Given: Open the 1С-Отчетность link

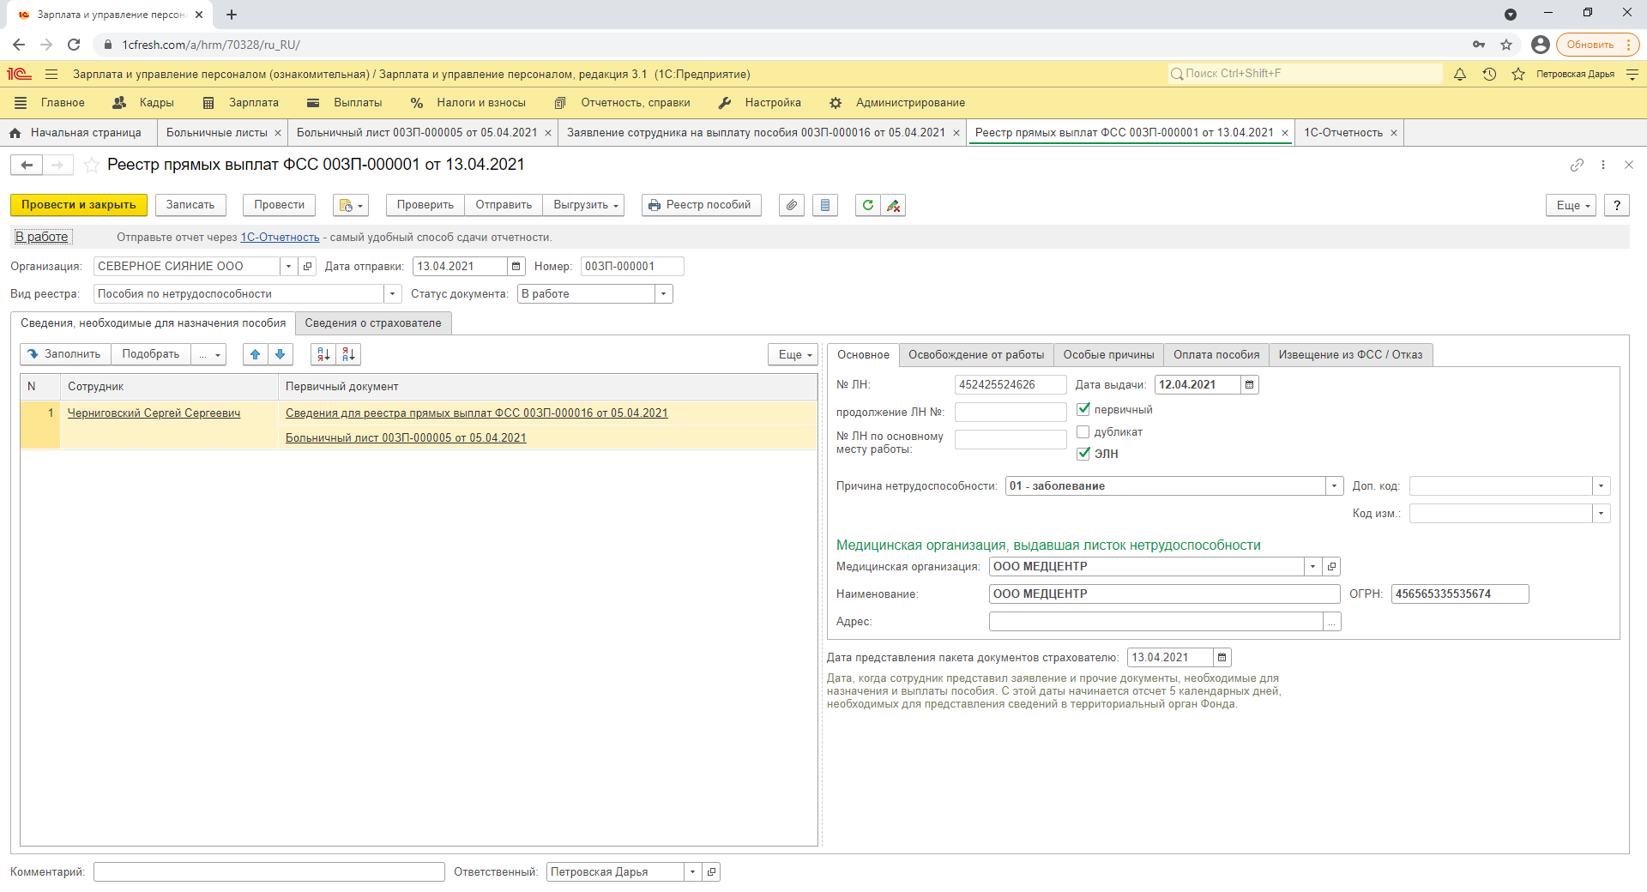Looking at the screenshot, I should click(280, 238).
